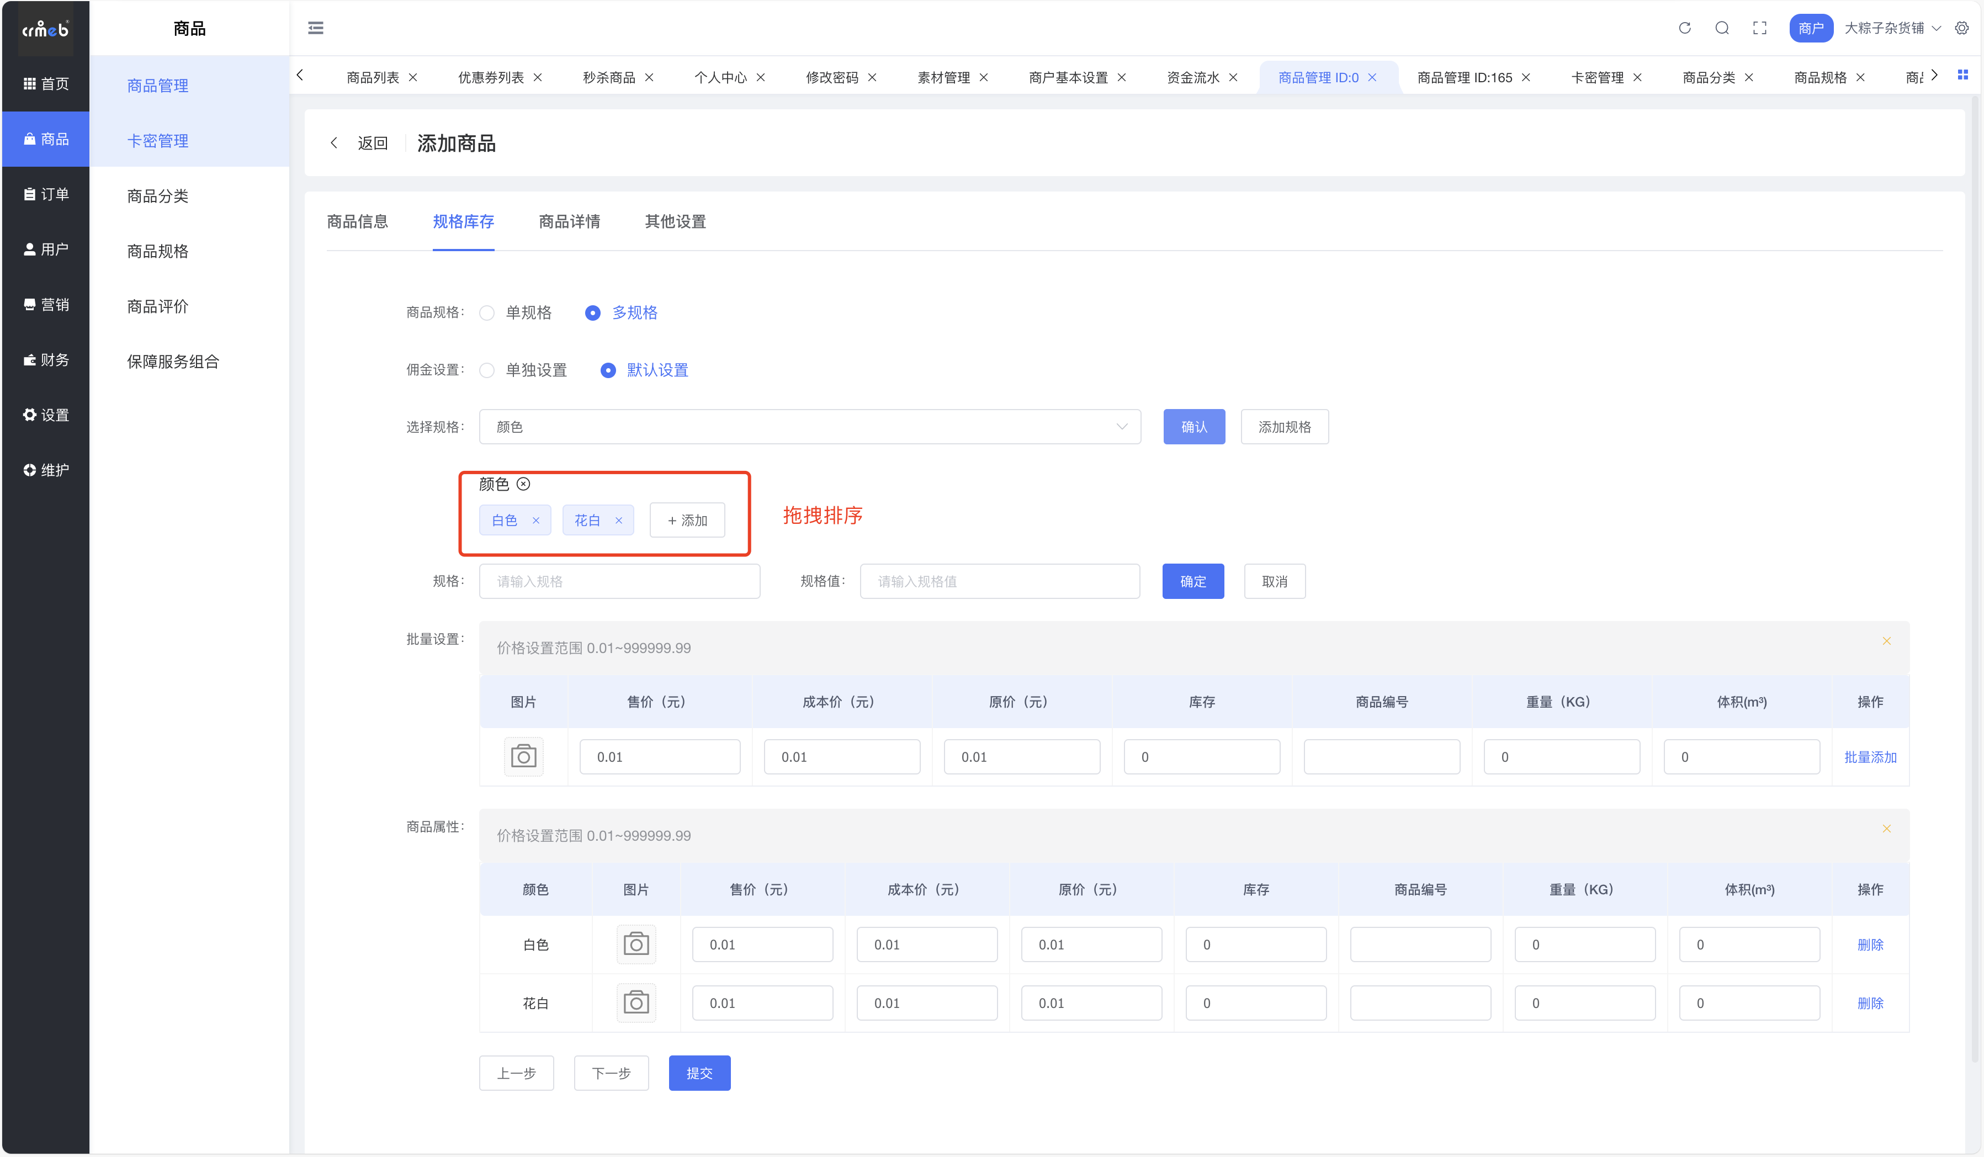Toggle fullscreen mode icon
The width and height of the screenshot is (1984, 1157).
pyautogui.click(x=1760, y=28)
